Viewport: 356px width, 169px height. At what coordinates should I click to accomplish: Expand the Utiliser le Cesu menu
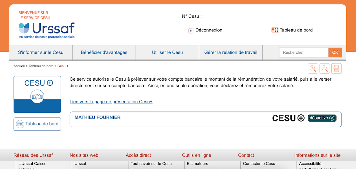click(167, 52)
